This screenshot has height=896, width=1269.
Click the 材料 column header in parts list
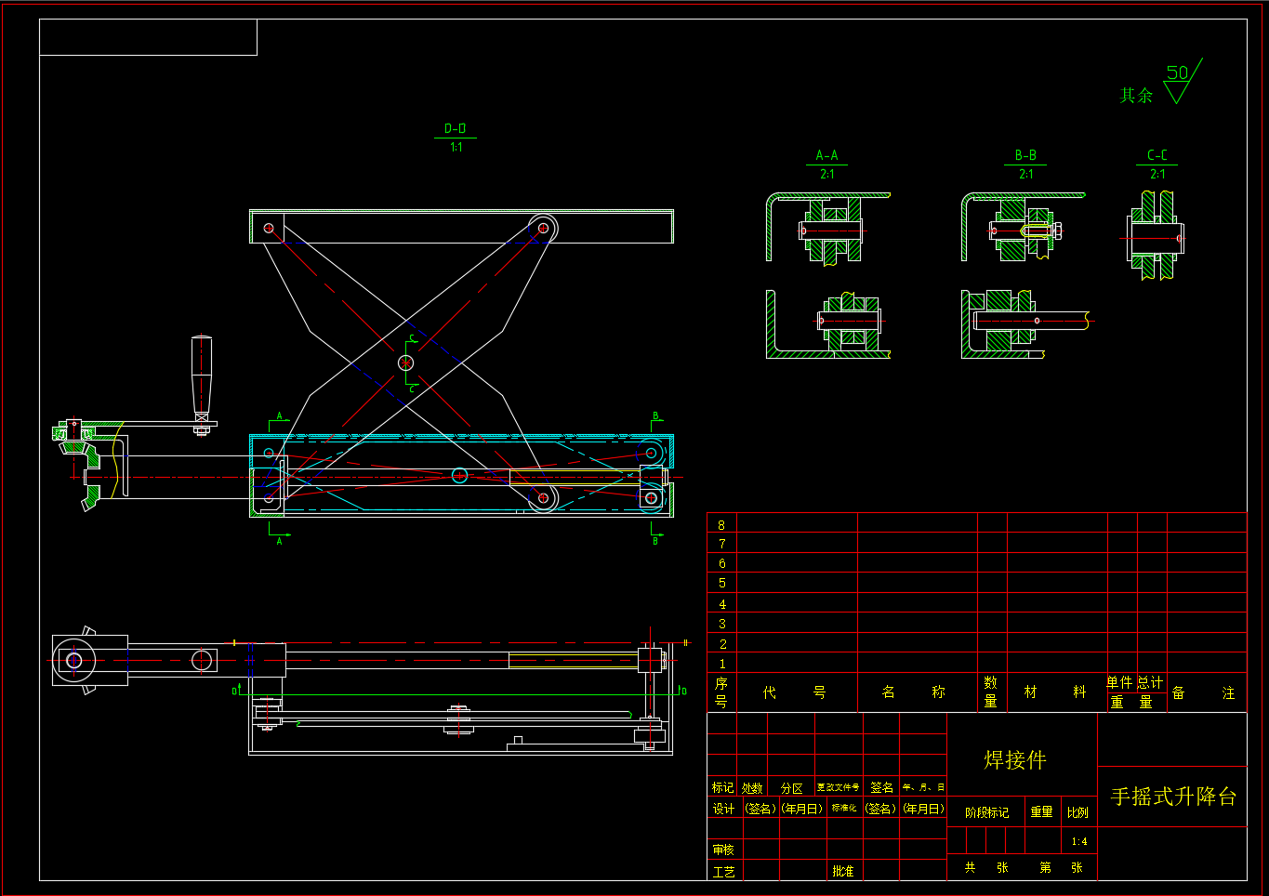(x=1054, y=692)
